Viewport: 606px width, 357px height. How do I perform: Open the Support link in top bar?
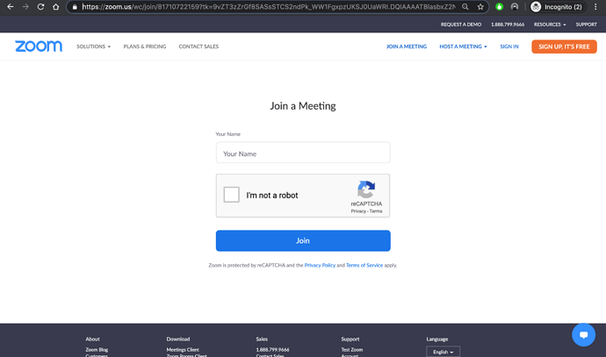[587, 25]
